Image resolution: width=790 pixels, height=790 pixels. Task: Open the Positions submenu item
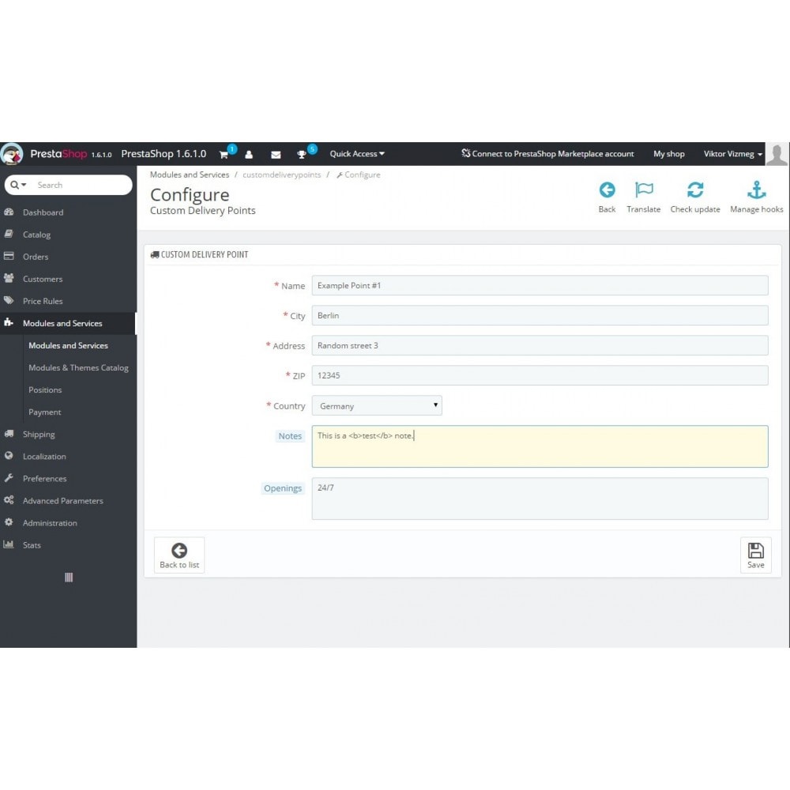45,390
